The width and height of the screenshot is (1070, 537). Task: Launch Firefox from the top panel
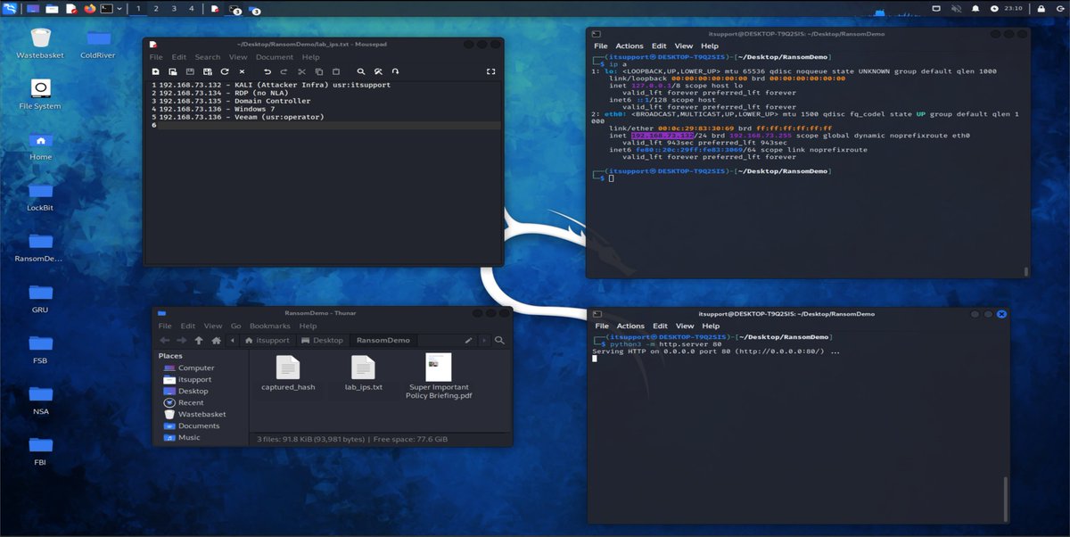[89, 9]
